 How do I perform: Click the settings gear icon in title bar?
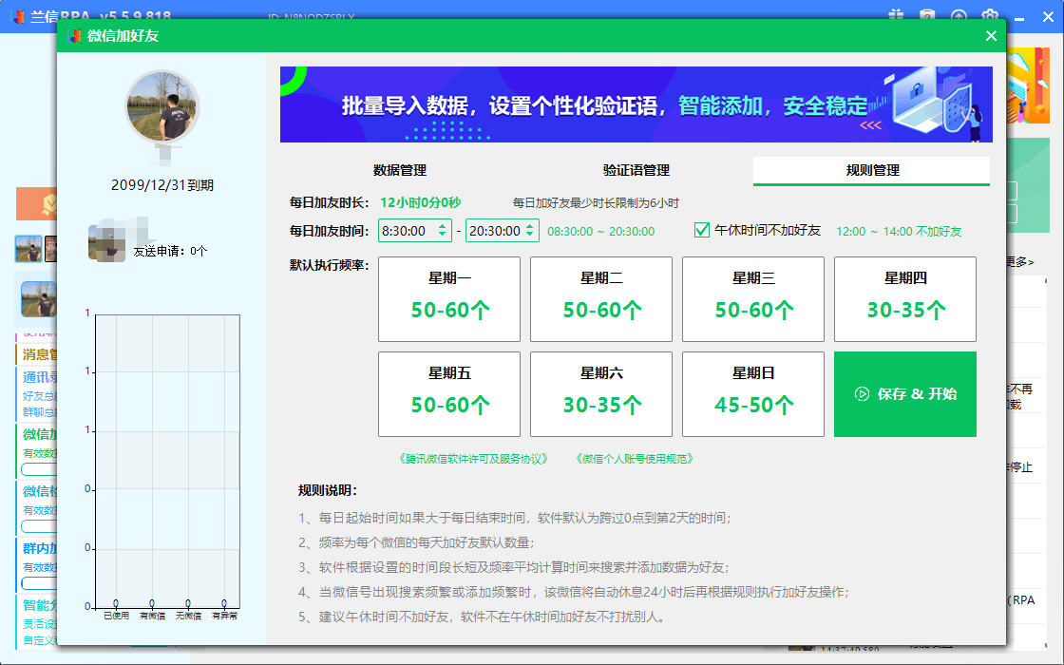coord(990,15)
